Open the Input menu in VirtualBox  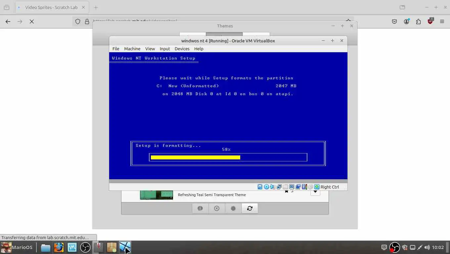tap(165, 49)
